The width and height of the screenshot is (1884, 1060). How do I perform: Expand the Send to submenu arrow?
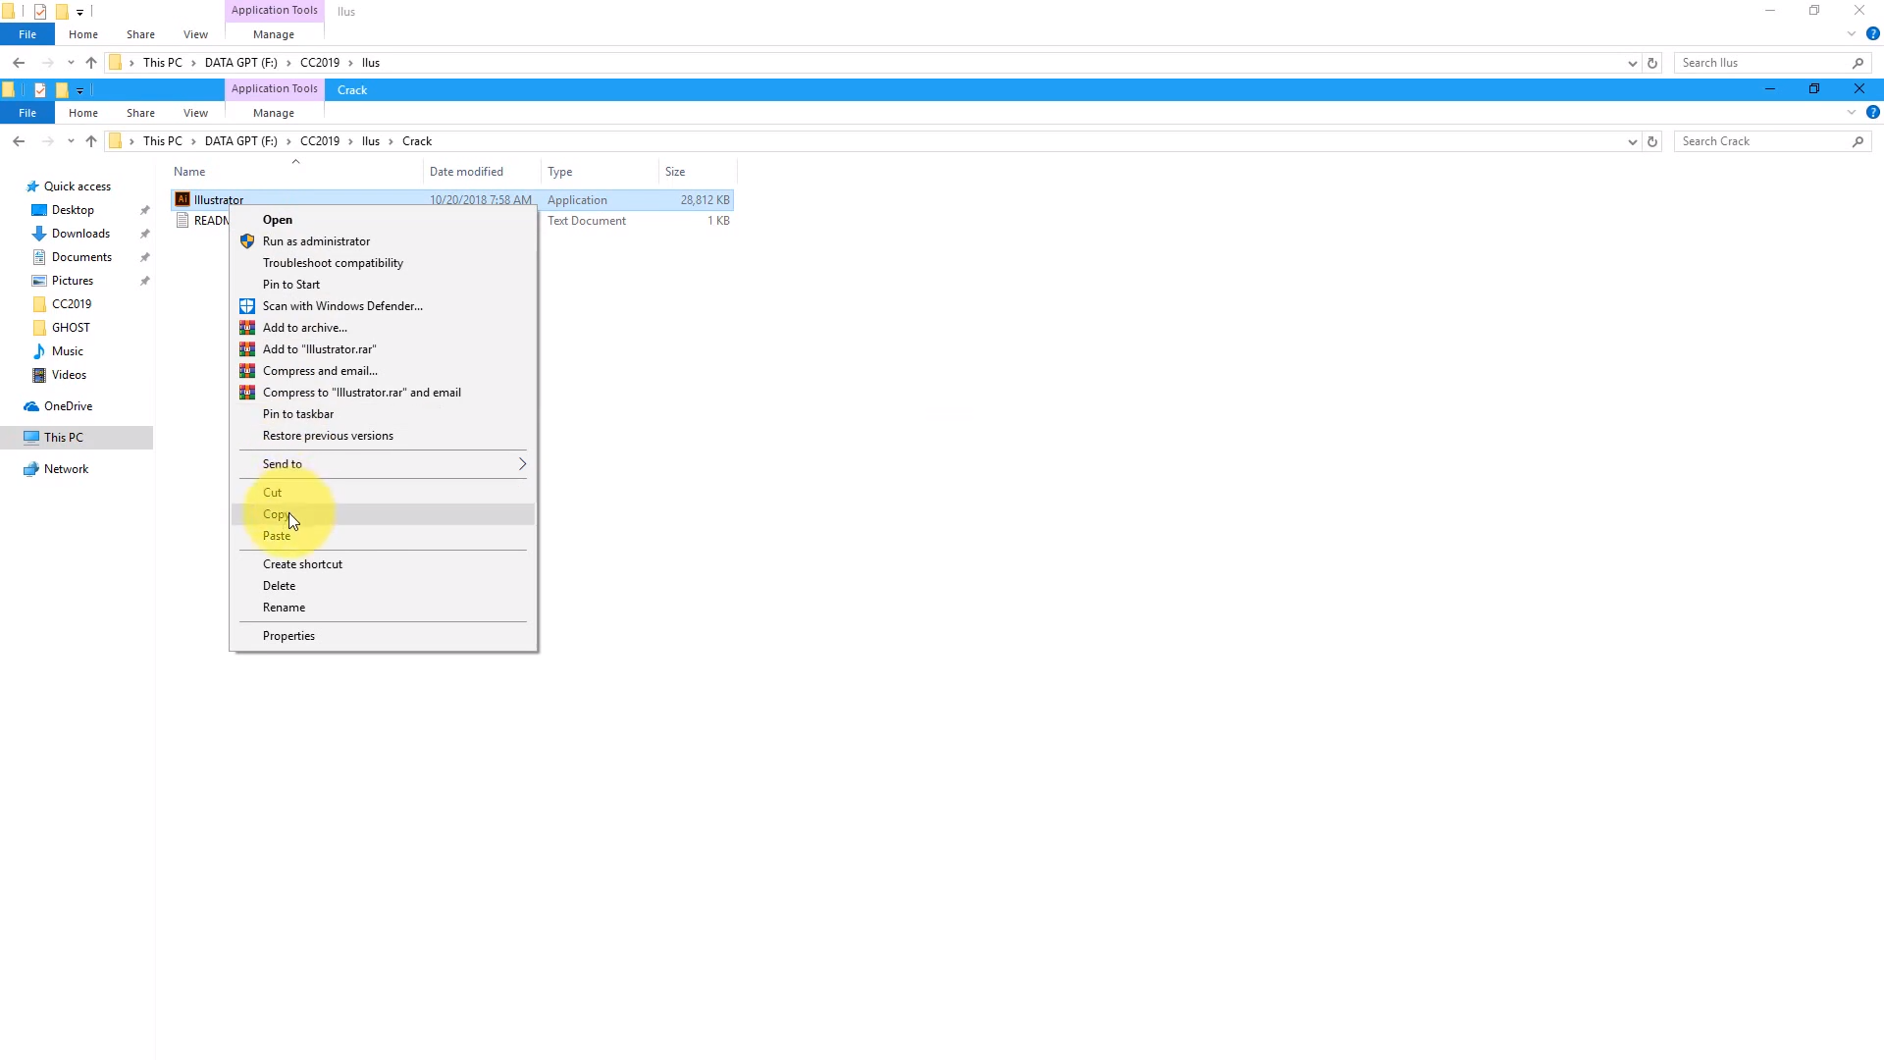(x=522, y=464)
